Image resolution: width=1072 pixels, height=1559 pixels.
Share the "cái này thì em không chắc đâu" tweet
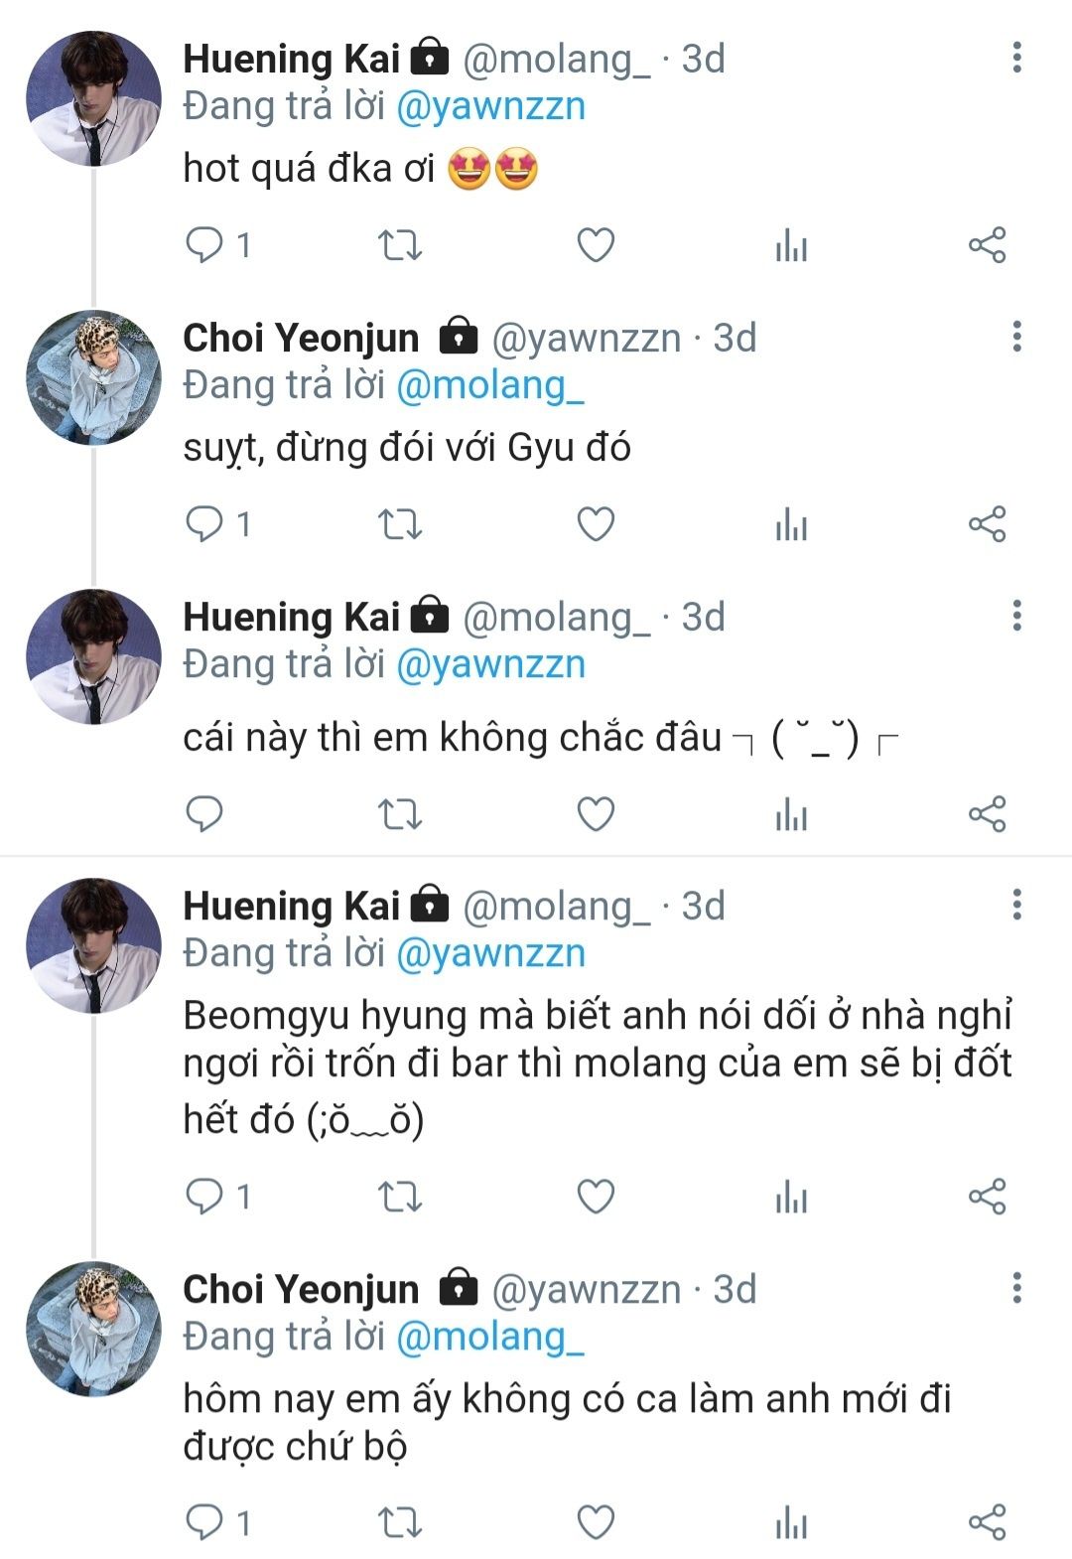987,814
